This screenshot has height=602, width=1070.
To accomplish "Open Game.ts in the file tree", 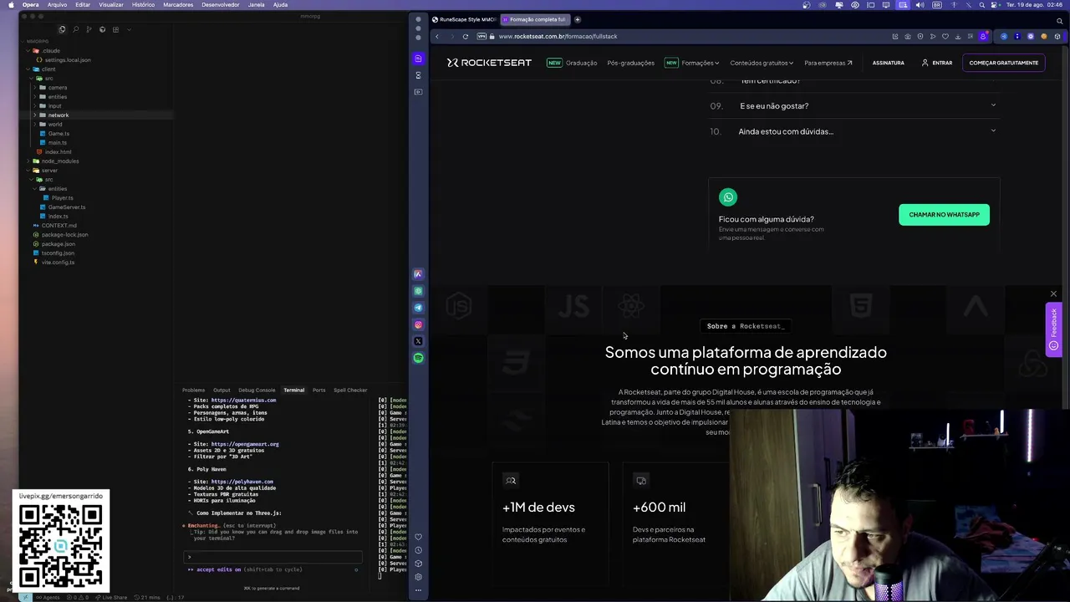I will (x=58, y=133).
